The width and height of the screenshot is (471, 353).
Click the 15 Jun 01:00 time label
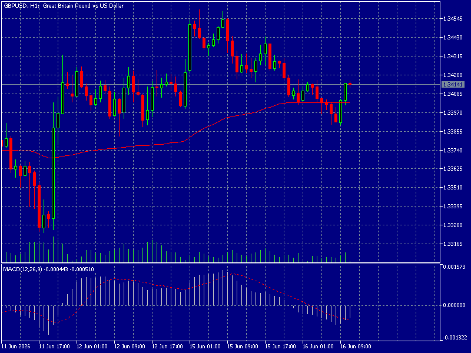pos(205,347)
